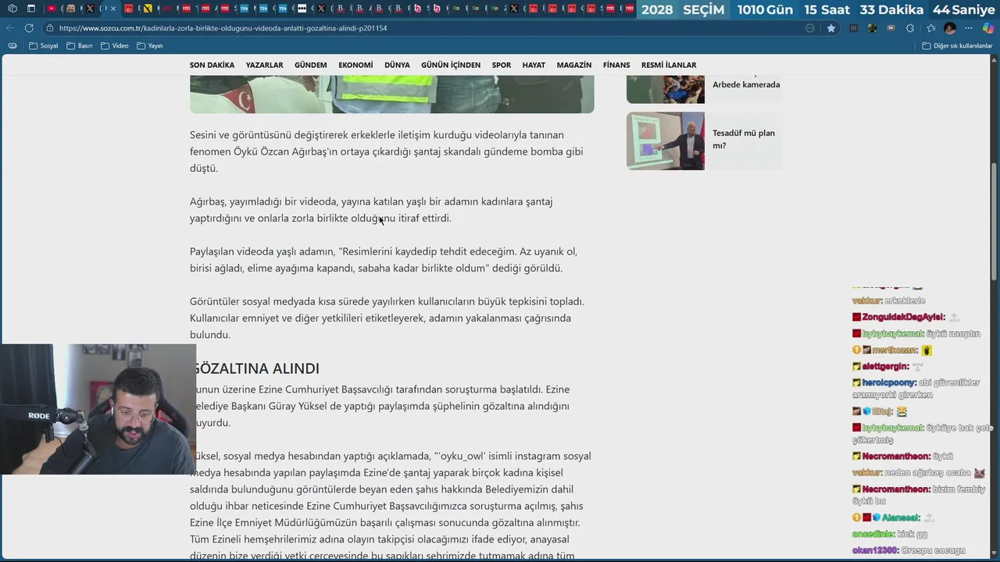Open the SPOR section
This screenshot has height=562, width=1000.
(x=501, y=65)
